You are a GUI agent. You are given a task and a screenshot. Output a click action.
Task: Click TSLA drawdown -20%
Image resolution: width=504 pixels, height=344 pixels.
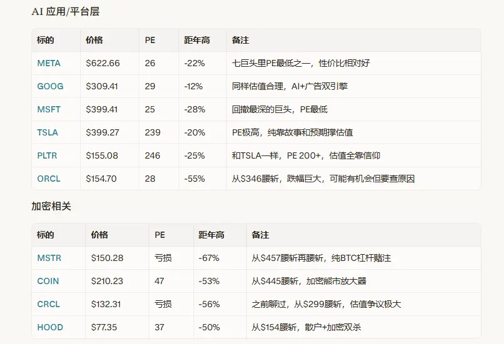pyautogui.click(x=194, y=132)
